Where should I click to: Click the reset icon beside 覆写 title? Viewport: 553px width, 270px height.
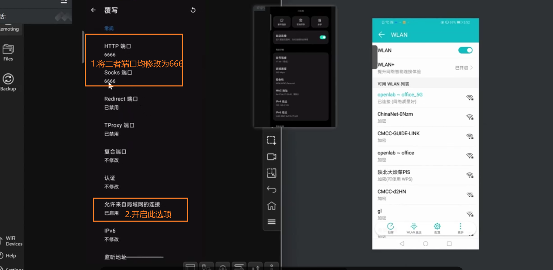[193, 10]
